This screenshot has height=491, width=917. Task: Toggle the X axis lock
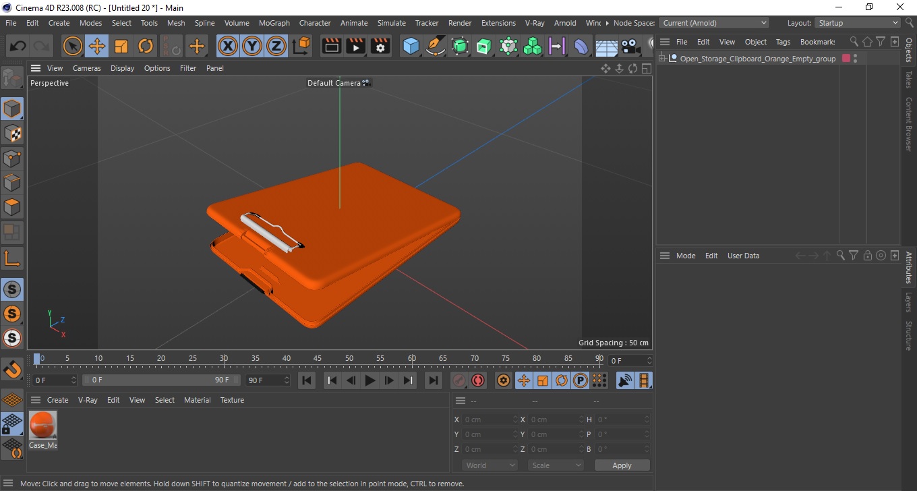[228, 46]
